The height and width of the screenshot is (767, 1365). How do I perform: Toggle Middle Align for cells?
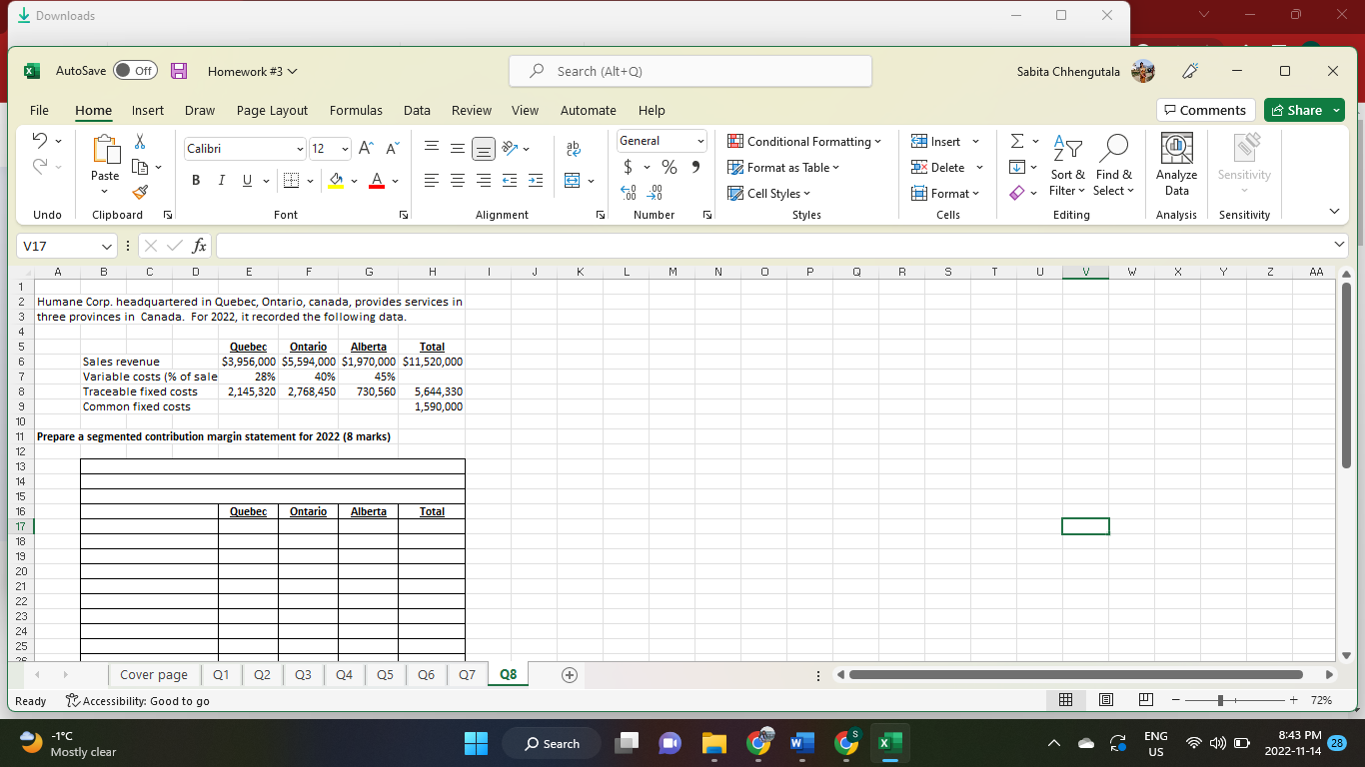(457, 148)
